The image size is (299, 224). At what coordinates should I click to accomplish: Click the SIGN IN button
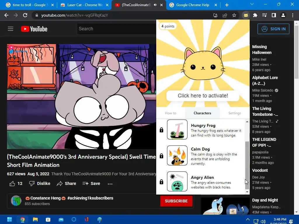pos(273,29)
